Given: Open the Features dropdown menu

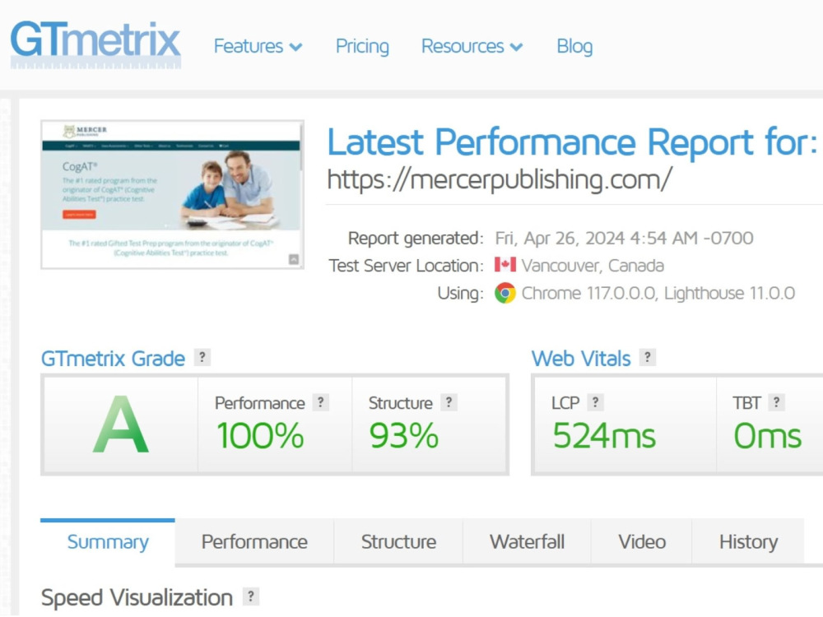Looking at the screenshot, I should [258, 46].
